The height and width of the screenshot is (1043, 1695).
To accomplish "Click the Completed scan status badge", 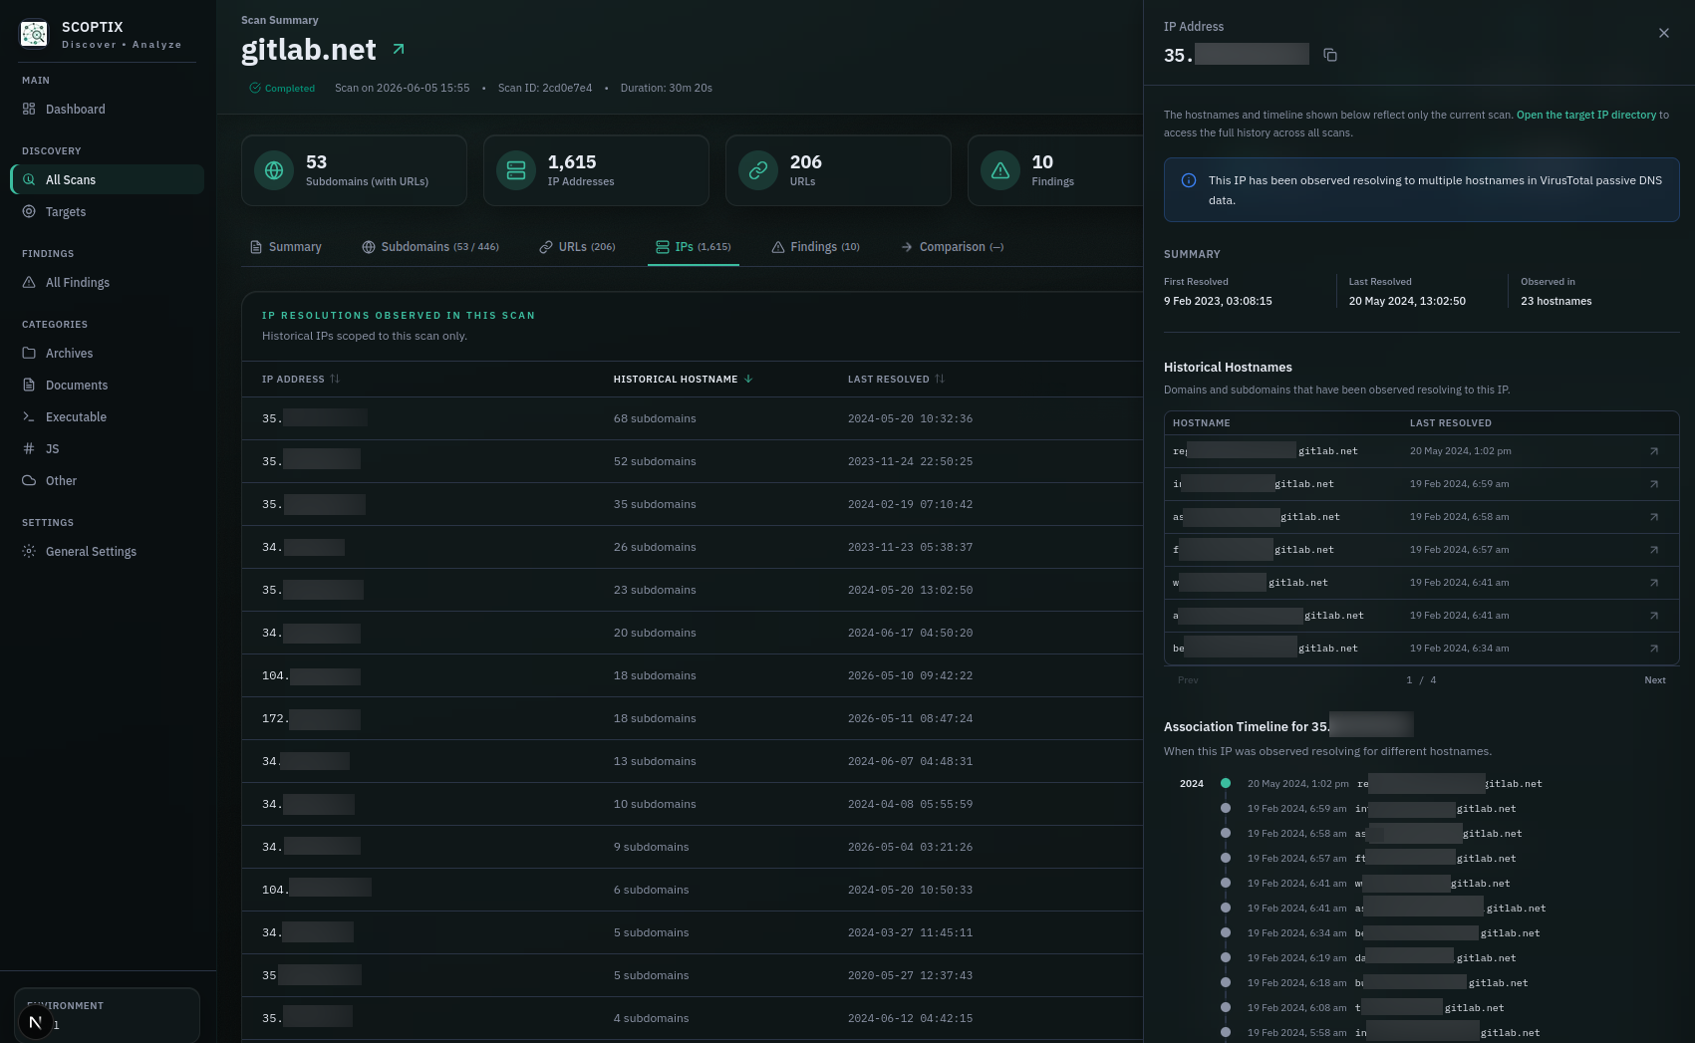I will pos(282,89).
